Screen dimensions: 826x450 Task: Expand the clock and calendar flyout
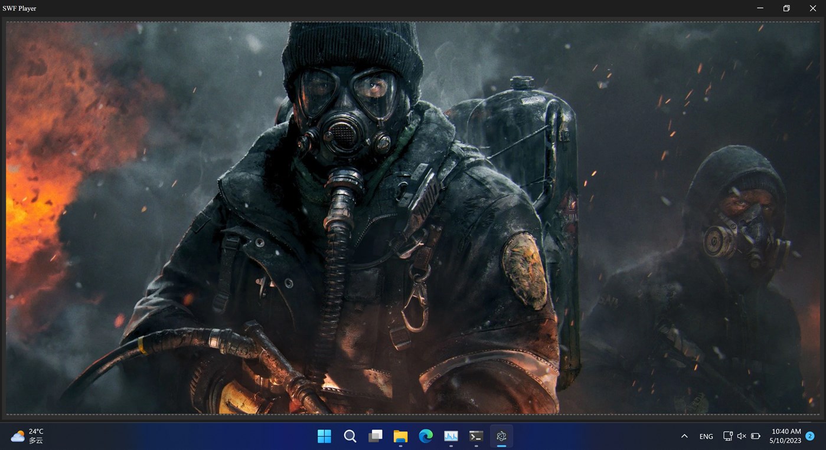(786, 436)
